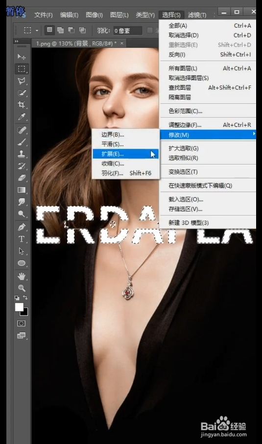Screen dimensions: 262x444
Task: Choose 平滑(S)... from the submenu
Action: point(125,144)
